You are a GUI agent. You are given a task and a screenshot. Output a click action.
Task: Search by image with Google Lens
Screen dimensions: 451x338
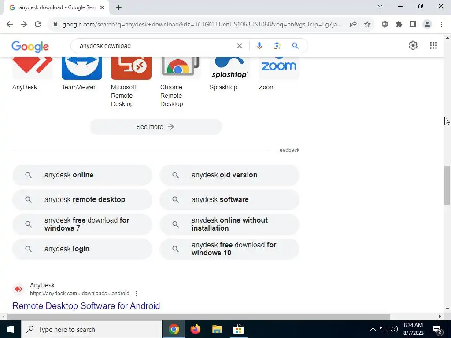click(277, 46)
